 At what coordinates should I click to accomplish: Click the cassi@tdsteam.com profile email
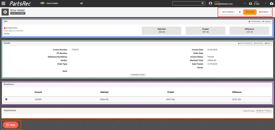223,4
